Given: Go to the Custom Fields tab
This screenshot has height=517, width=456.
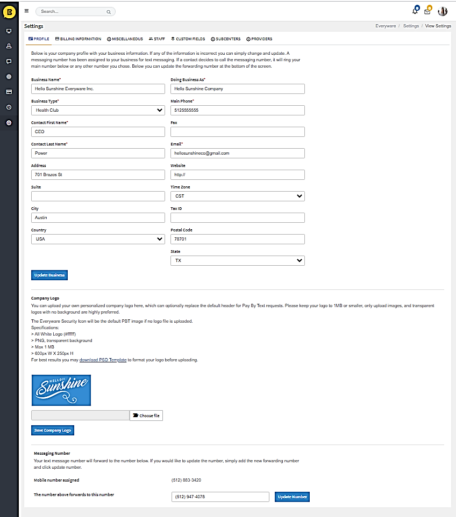Looking at the screenshot, I should (188, 39).
